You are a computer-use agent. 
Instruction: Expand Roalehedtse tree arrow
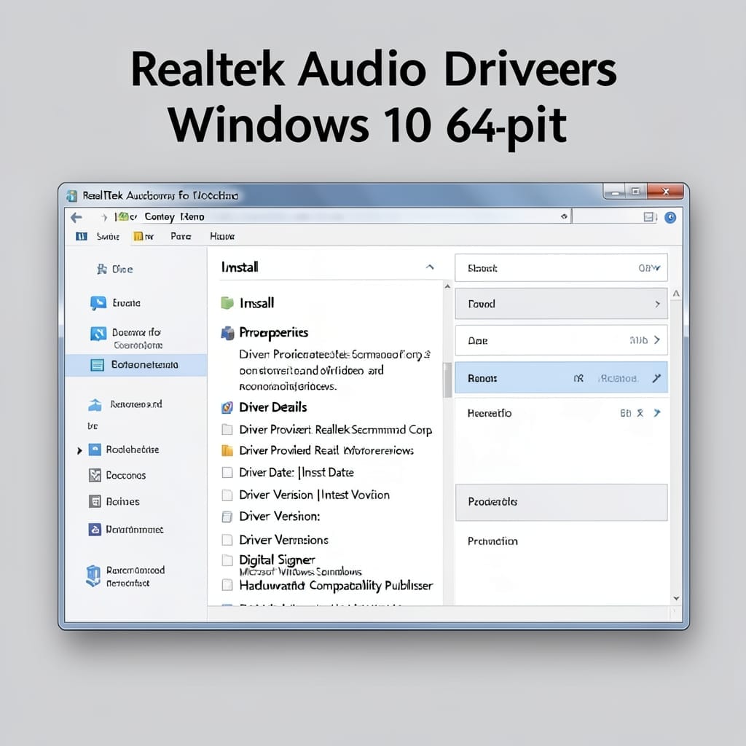coord(79,450)
